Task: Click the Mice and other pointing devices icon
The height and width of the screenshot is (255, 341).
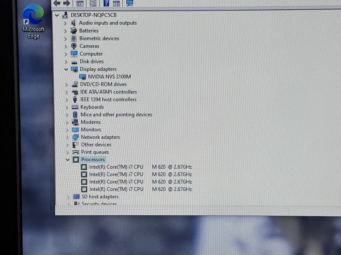Action: coord(75,114)
